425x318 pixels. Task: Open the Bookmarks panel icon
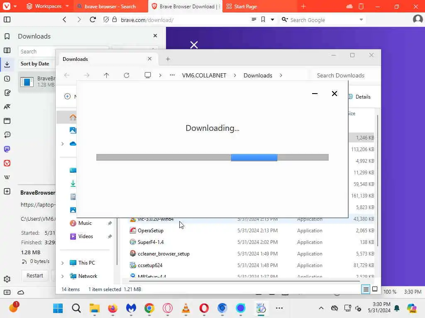(7, 36)
